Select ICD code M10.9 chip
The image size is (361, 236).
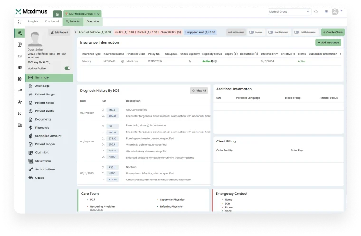pyautogui.click(x=112, y=110)
